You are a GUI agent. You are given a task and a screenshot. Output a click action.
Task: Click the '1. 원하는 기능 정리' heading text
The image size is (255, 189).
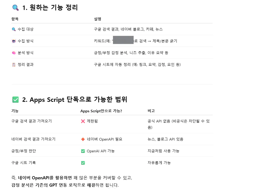[50, 8]
